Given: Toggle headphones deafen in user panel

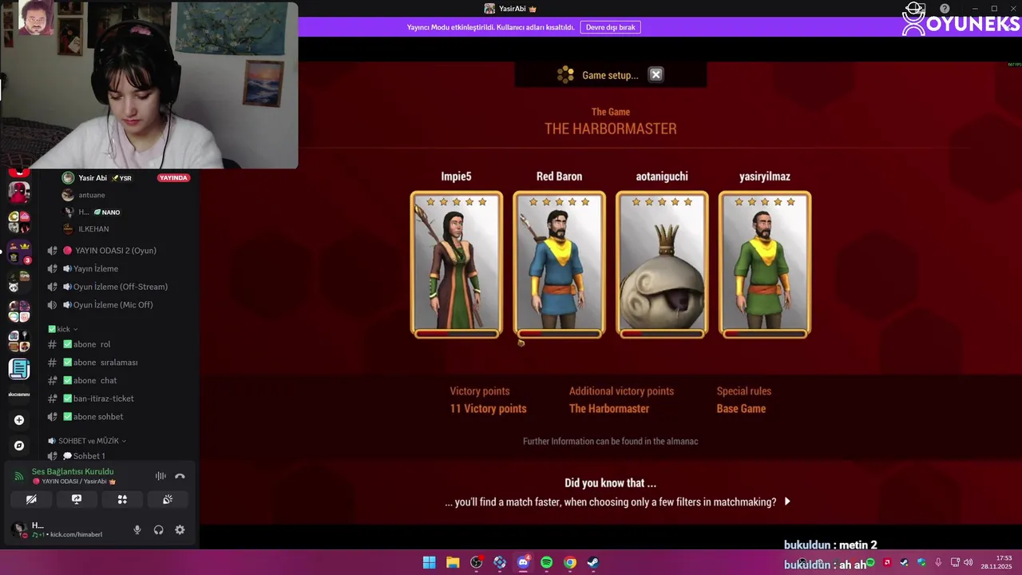Looking at the screenshot, I should [x=158, y=529].
